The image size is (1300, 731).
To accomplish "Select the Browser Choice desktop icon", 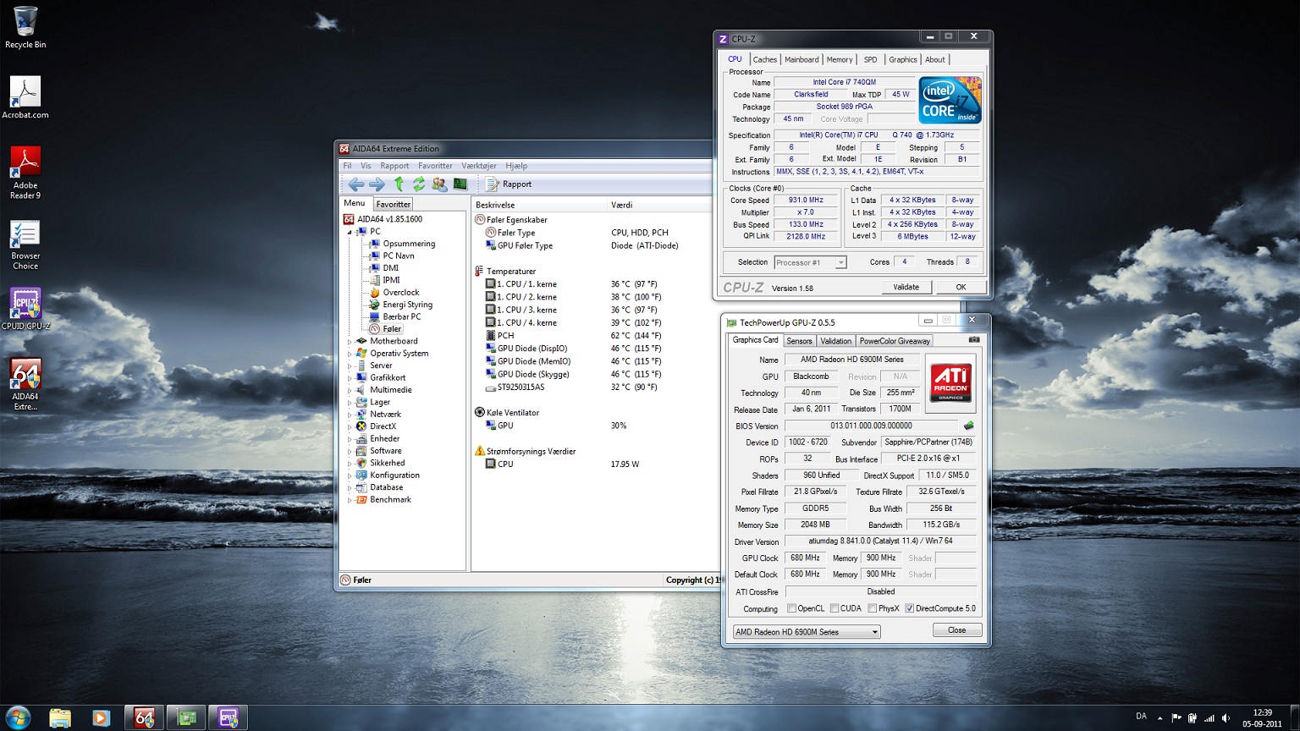I will [25, 245].
